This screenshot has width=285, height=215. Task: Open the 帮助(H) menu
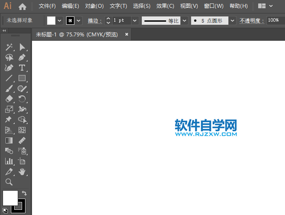(239, 6)
